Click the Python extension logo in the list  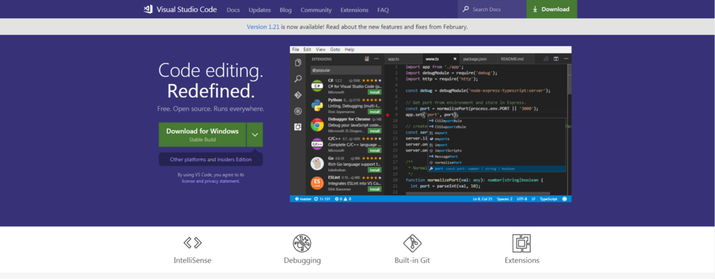tap(318, 105)
